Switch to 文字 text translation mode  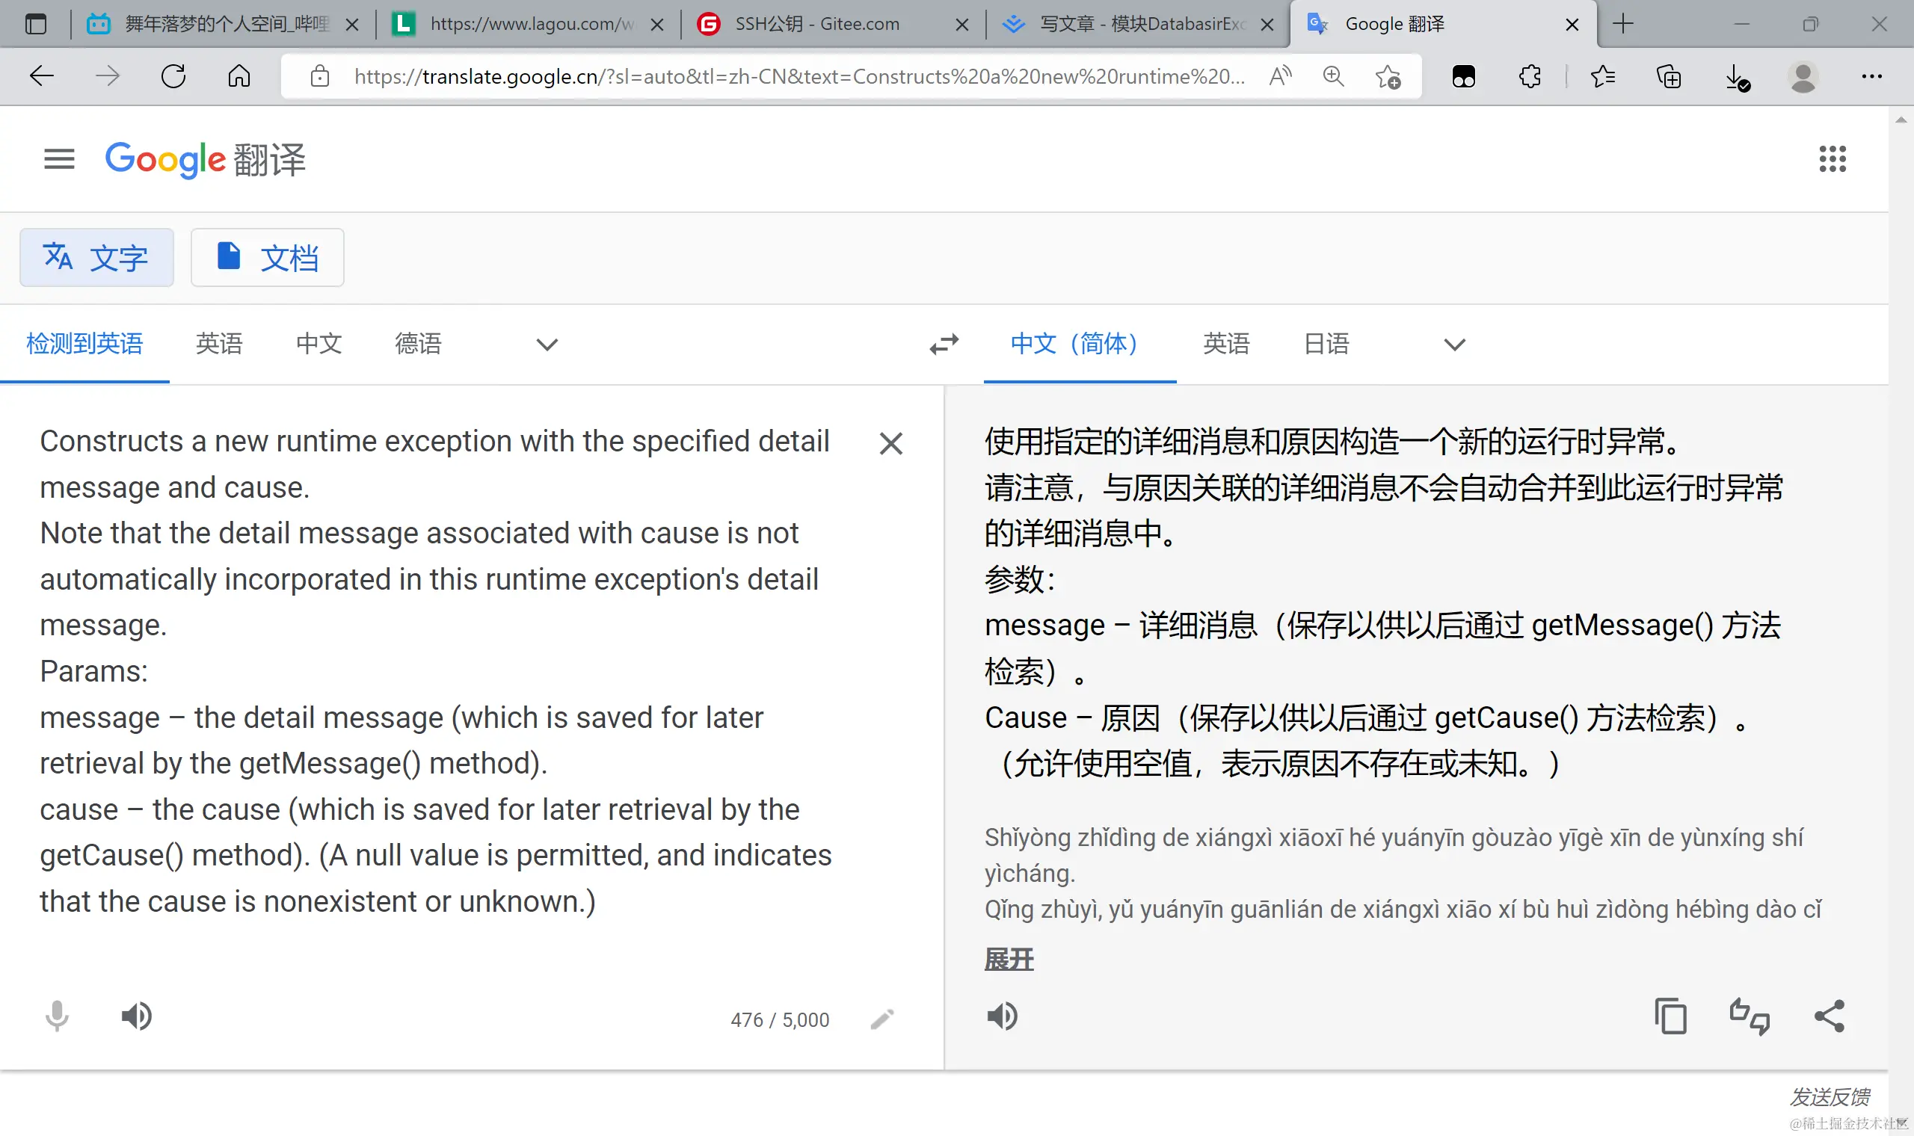[x=96, y=258]
